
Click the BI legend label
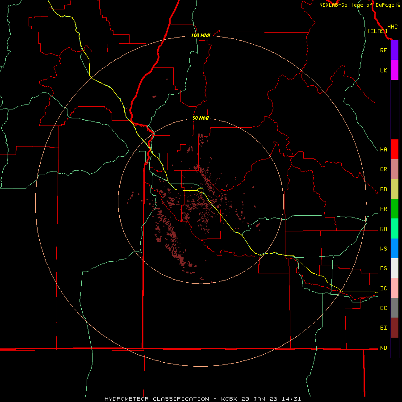click(383, 328)
